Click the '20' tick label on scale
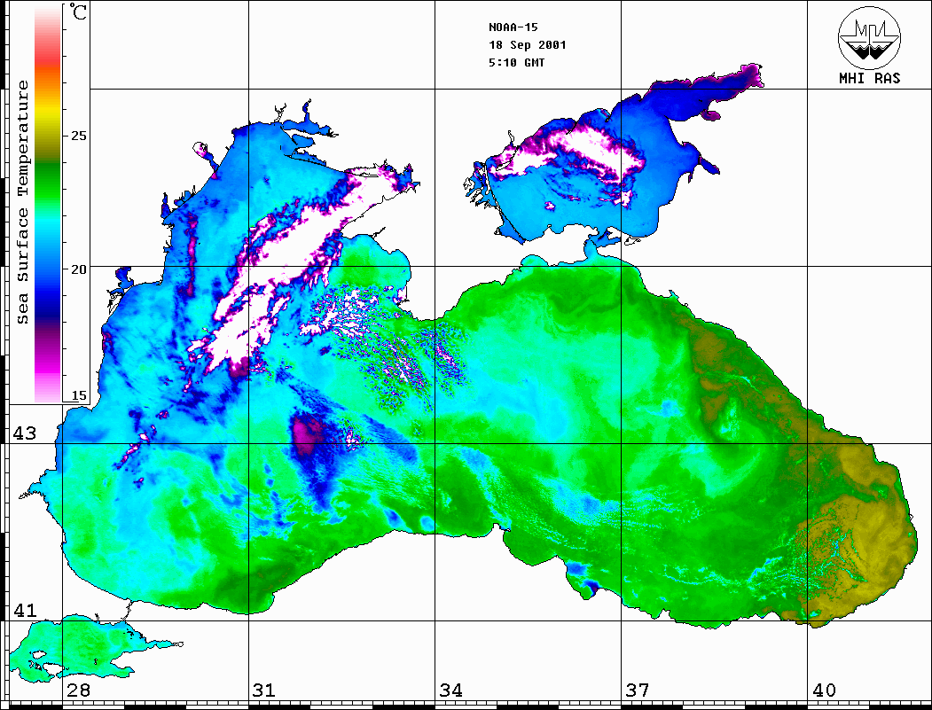932x710 pixels. coord(78,269)
